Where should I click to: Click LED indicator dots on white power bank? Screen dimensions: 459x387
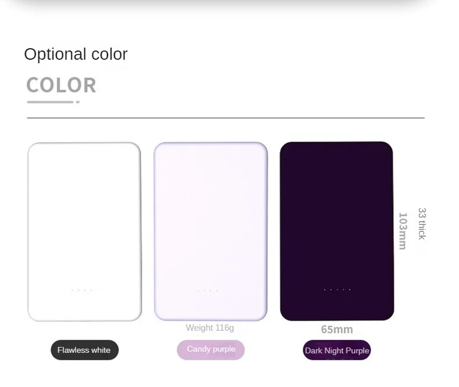pos(82,290)
